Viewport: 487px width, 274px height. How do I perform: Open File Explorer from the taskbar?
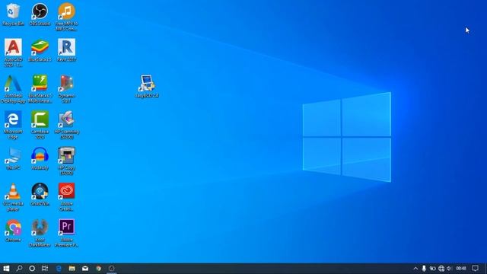72,269
